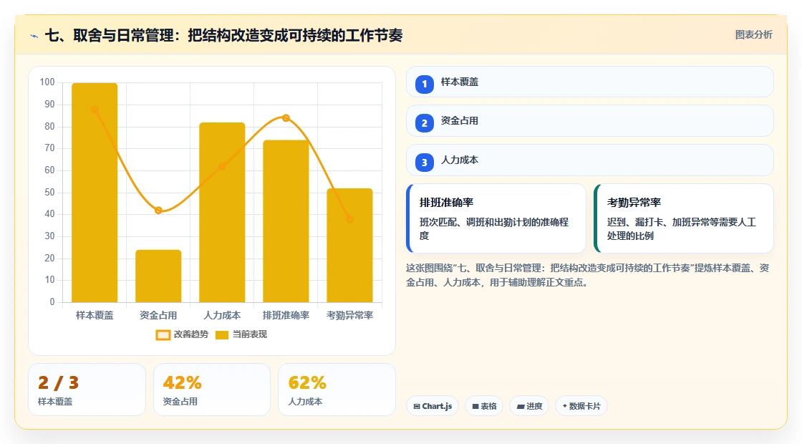802x444 pixels.
Task: Click the 改善趋势 legend color box
Action: pos(163,335)
